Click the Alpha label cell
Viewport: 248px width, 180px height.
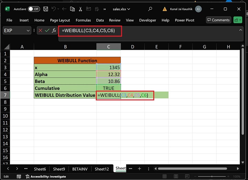coord(65,74)
